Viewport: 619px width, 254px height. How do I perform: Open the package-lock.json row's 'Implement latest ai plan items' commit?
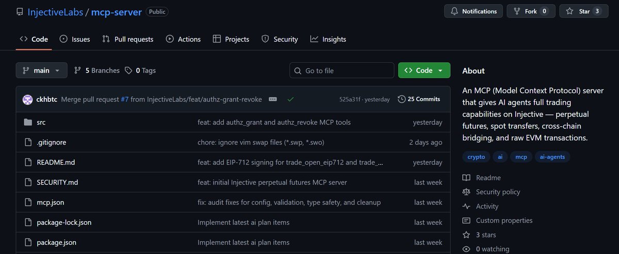pyautogui.click(x=243, y=223)
